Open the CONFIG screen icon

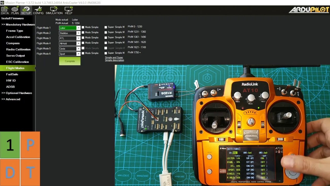click(x=38, y=10)
